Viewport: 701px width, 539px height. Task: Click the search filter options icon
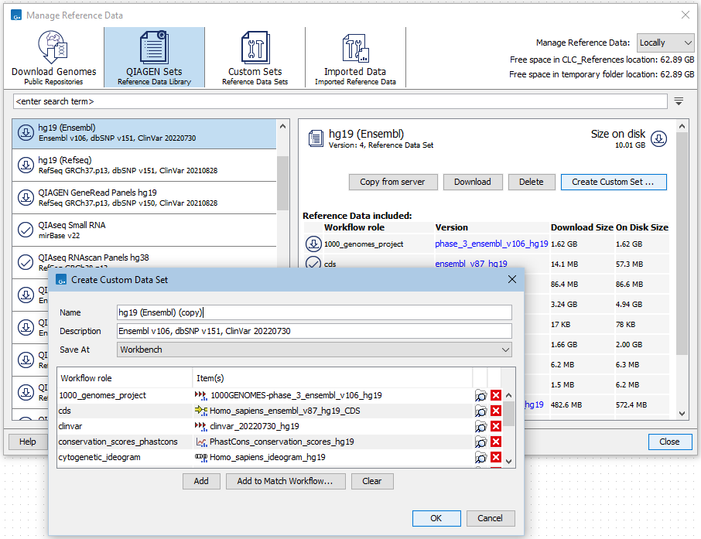tap(679, 101)
